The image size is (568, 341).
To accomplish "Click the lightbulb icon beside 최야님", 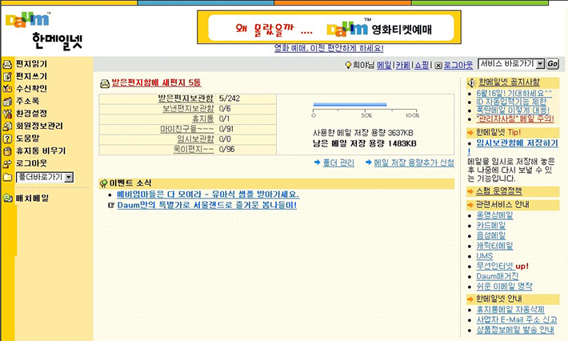I will tap(348, 65).
